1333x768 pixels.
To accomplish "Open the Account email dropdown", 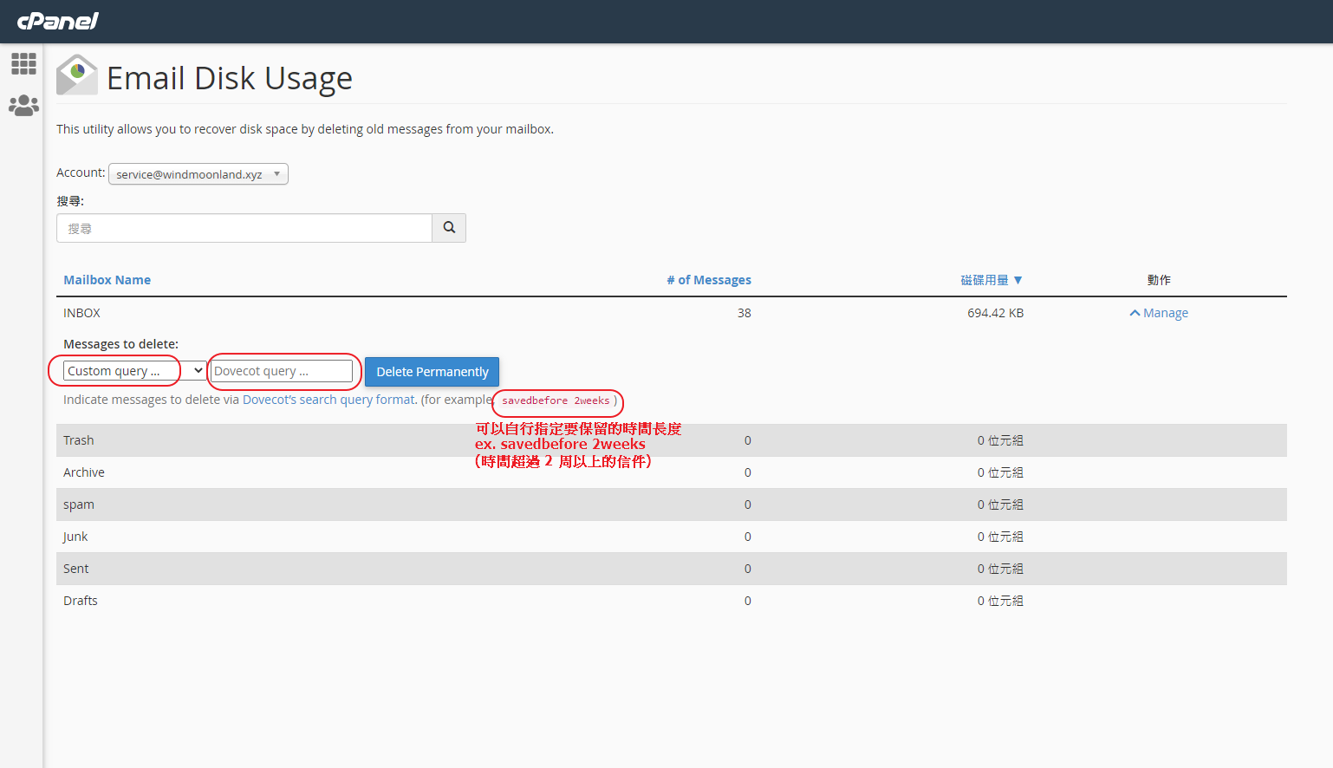I will (198, 174).
